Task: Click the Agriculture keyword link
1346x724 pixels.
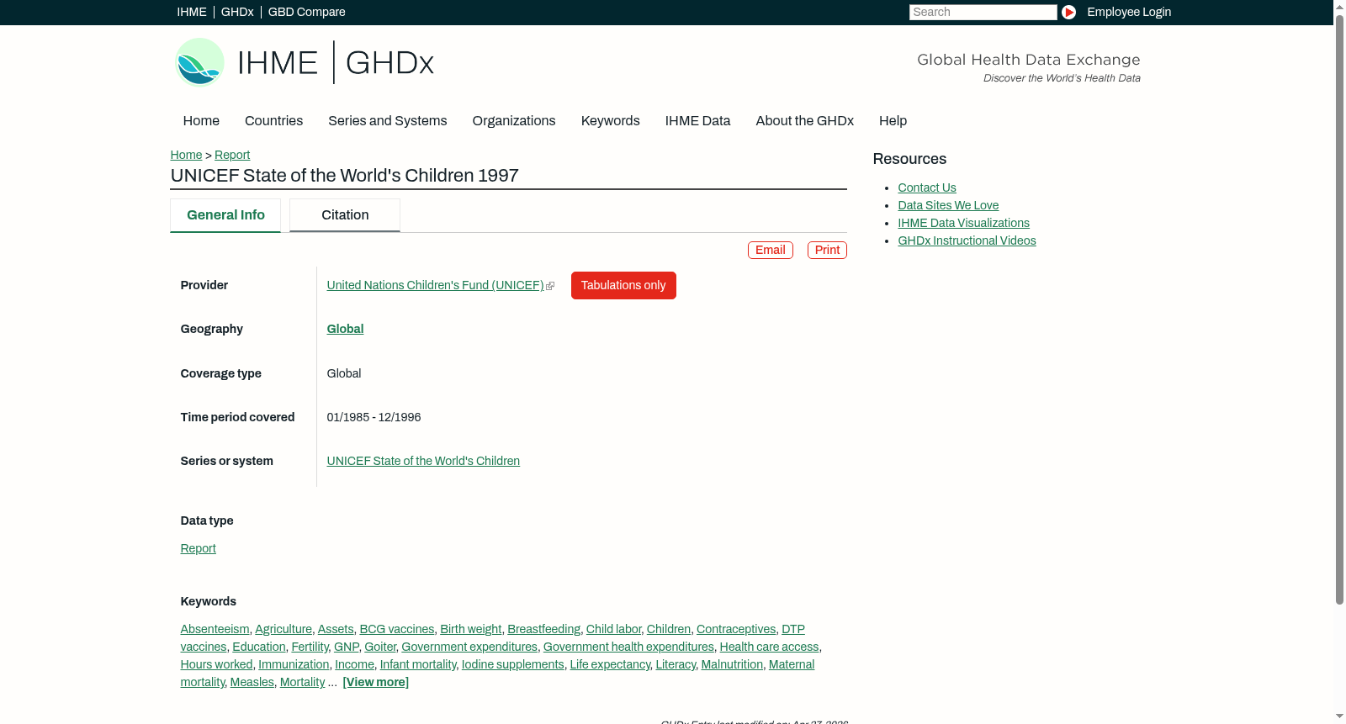Action: (284, 629)
